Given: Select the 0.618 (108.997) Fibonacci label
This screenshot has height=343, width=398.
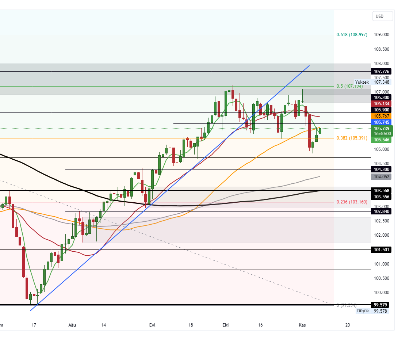Looking at the screenshot, I should pyautogui.click(x=352, y=35).
